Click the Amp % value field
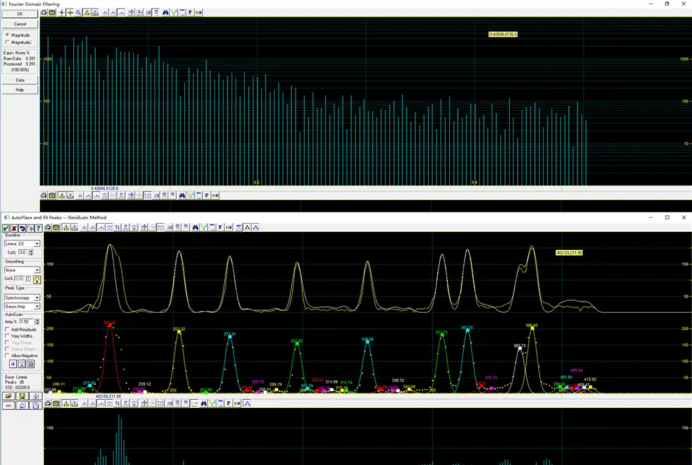This screenshot has height=465, width=692. point(27,322)
